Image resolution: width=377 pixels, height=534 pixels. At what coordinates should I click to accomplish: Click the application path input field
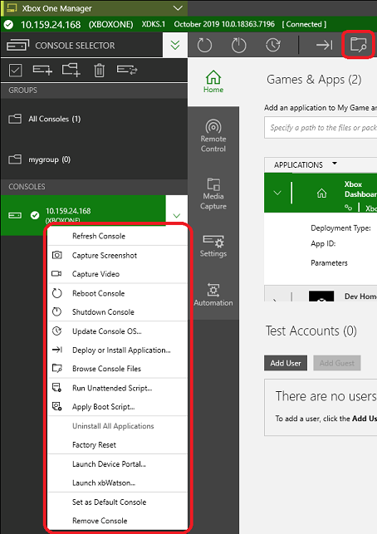[x=321, y=128]
